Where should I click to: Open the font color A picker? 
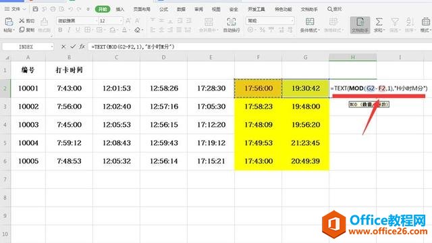(124, 30)
